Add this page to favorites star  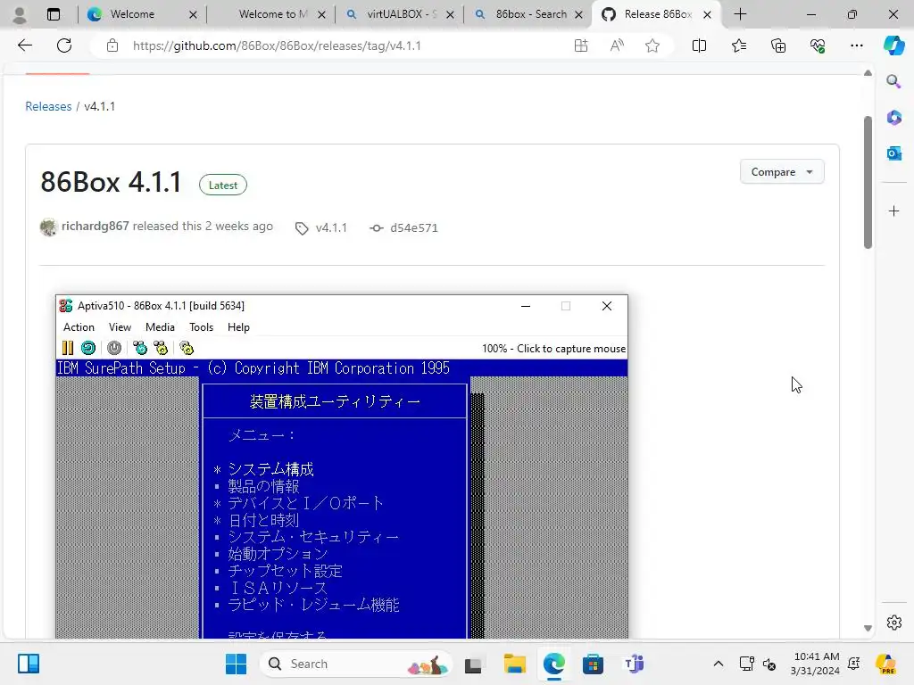pyautogui.click(x=652, y=45)
